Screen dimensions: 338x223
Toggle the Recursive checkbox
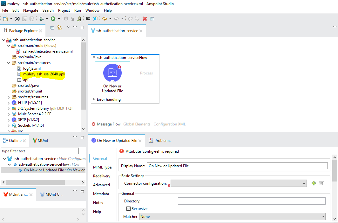click(x=128, y=209)
